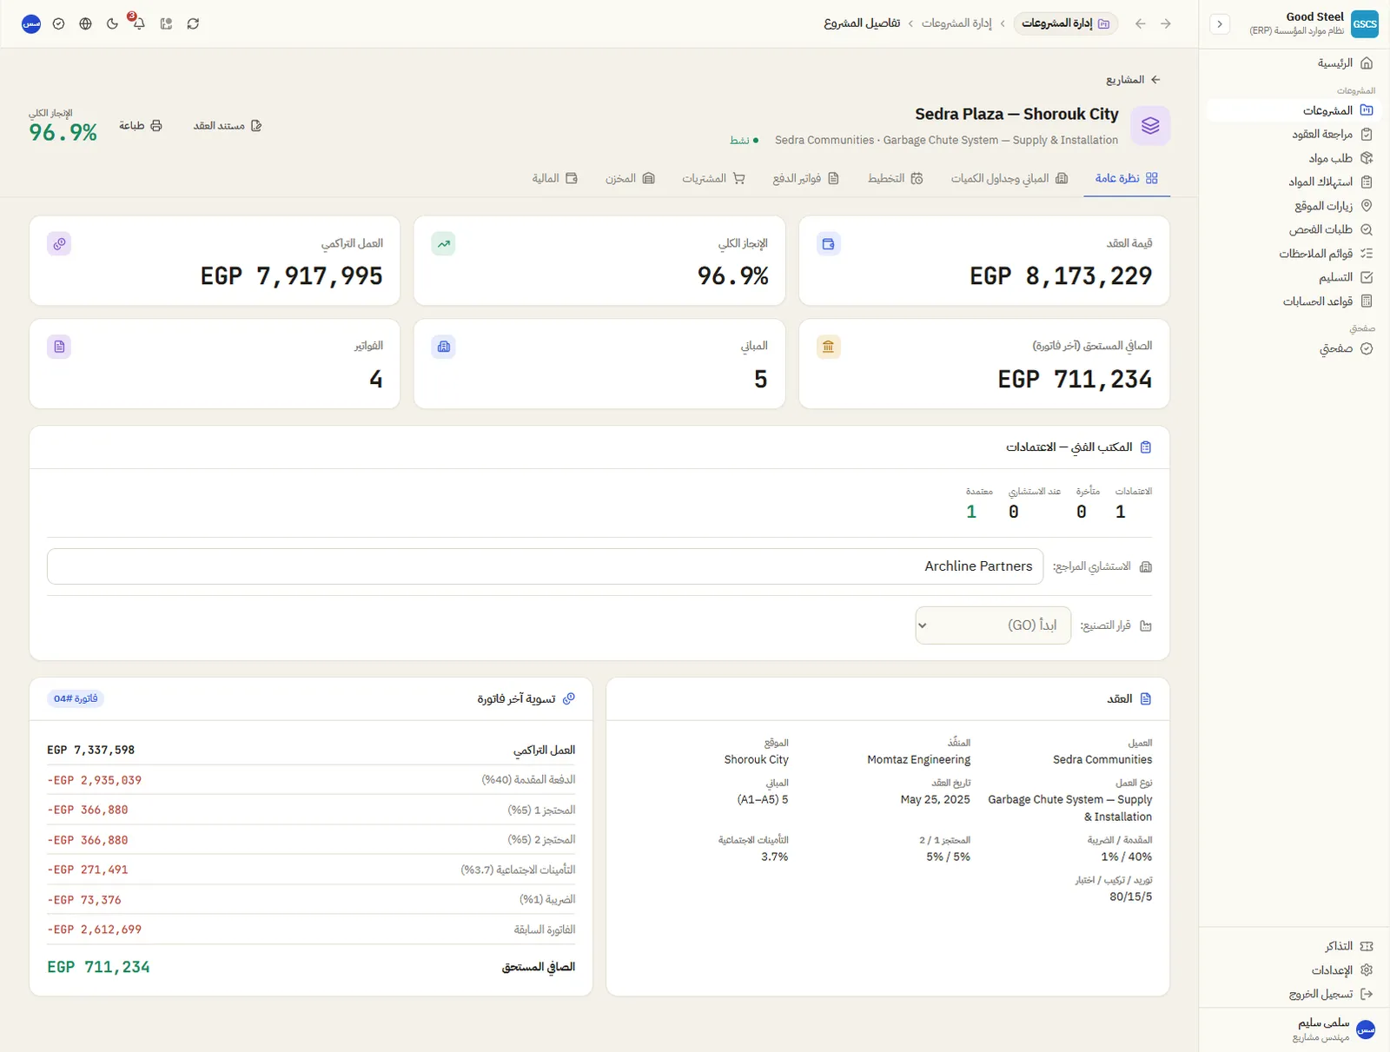This screenshot has width=1390, height=1052.
Task: Open the layout customization icon beside the bell
Action: (x=166, y=23)
